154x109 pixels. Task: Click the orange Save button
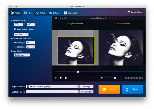109,89
